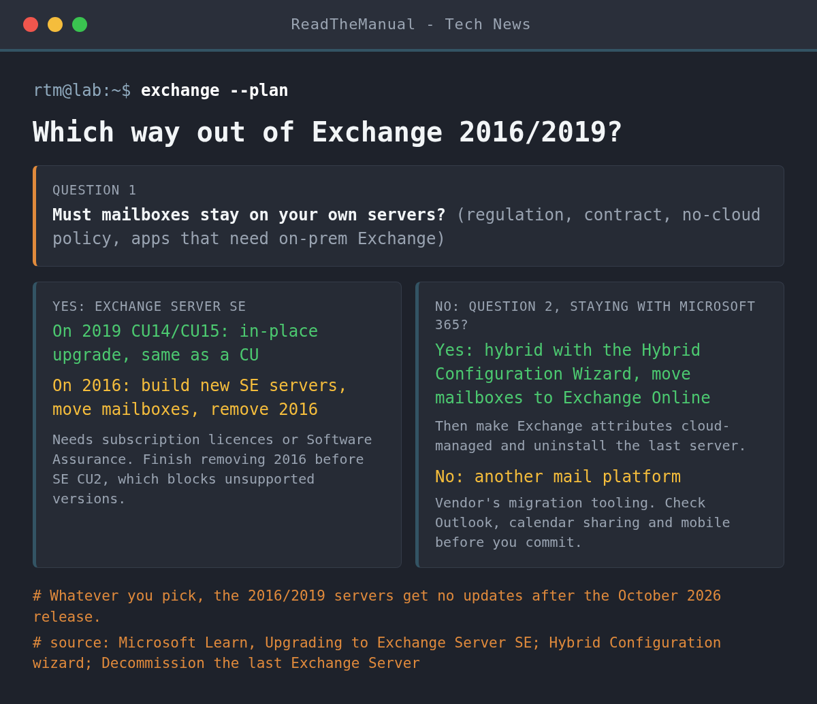Viewport: 817px width, 704px height.
Task: Click the prompt text 'rtm@lab:~$'
Action: (x=82, y=90)
